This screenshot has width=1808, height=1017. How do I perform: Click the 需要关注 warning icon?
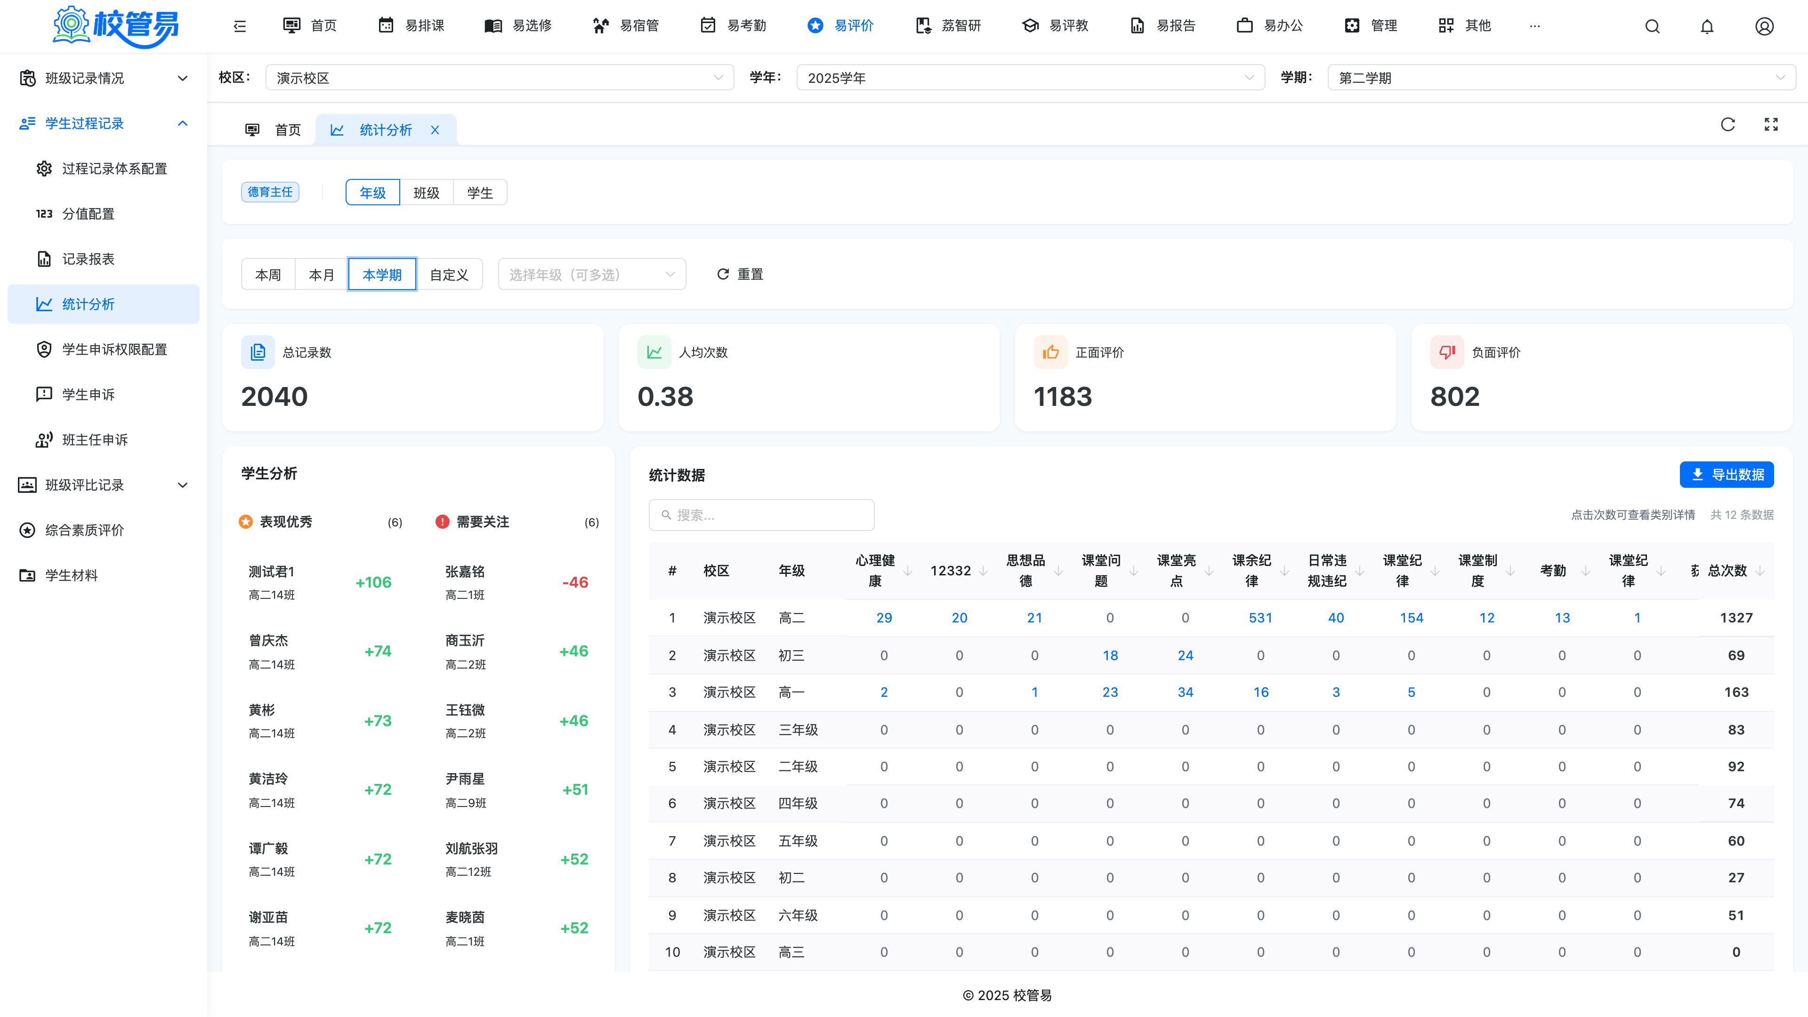point(442,522)
